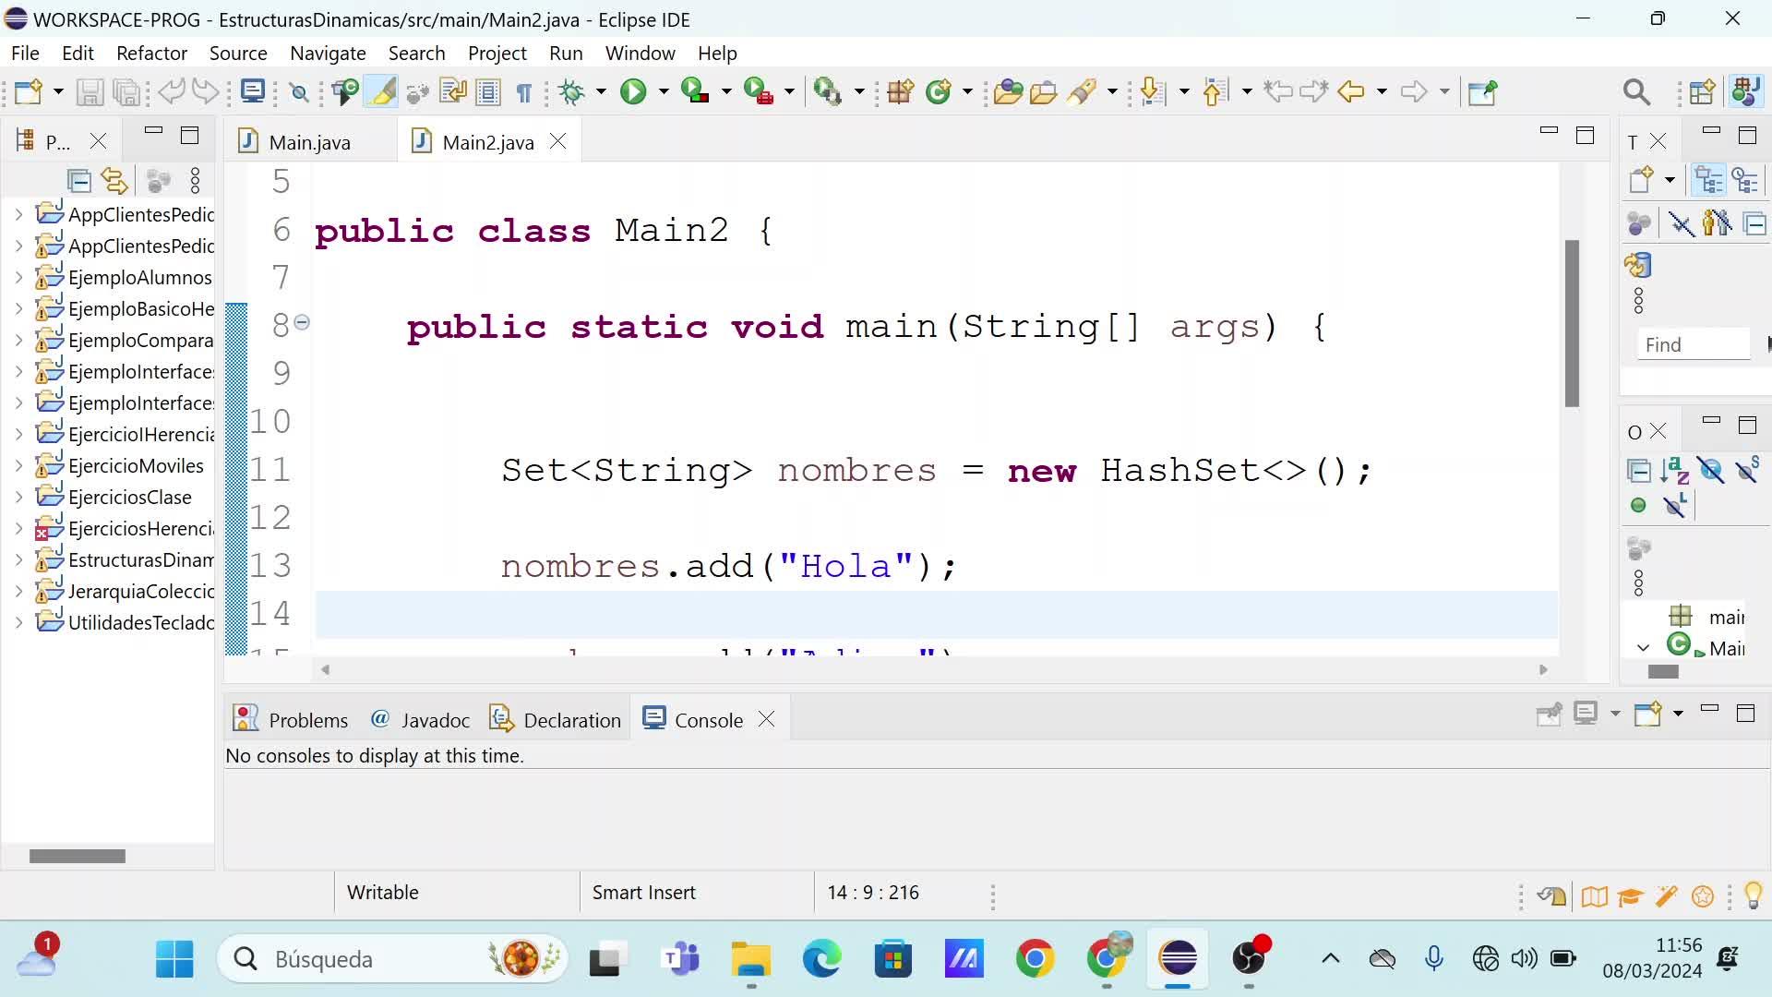Image resolution: width=1772 pixels, height=997 pixels.
Task: Click the Open Perspective icon
Action: click(1701, 91)
